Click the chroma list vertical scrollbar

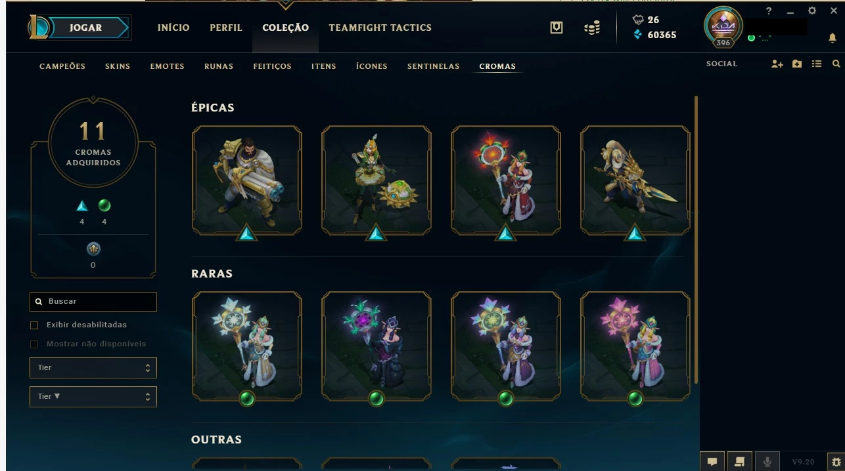696,239
